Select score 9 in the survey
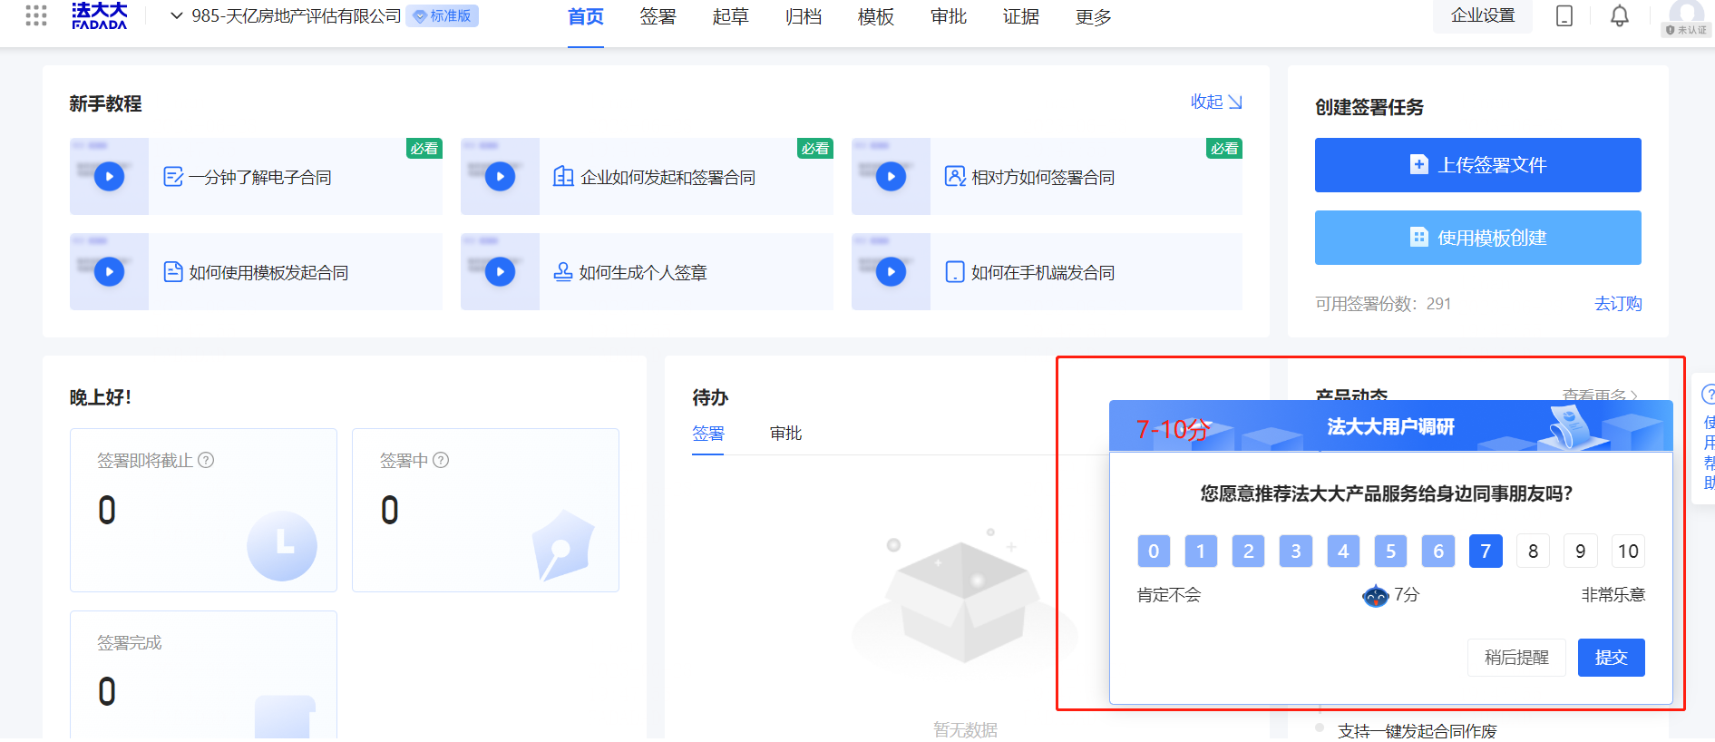This screenshot has height=742, width=1715. click(x=1581, y=551)
